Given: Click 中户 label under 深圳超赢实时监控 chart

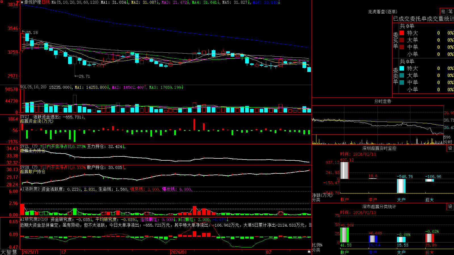Looking at the screenshot, I should tap(373, 200).
